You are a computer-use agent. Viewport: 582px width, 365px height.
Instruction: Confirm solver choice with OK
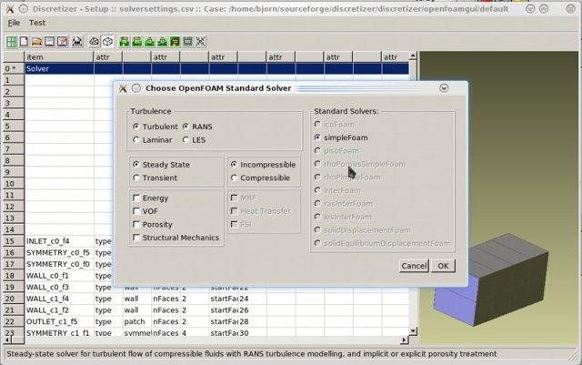tap(443, 266)
